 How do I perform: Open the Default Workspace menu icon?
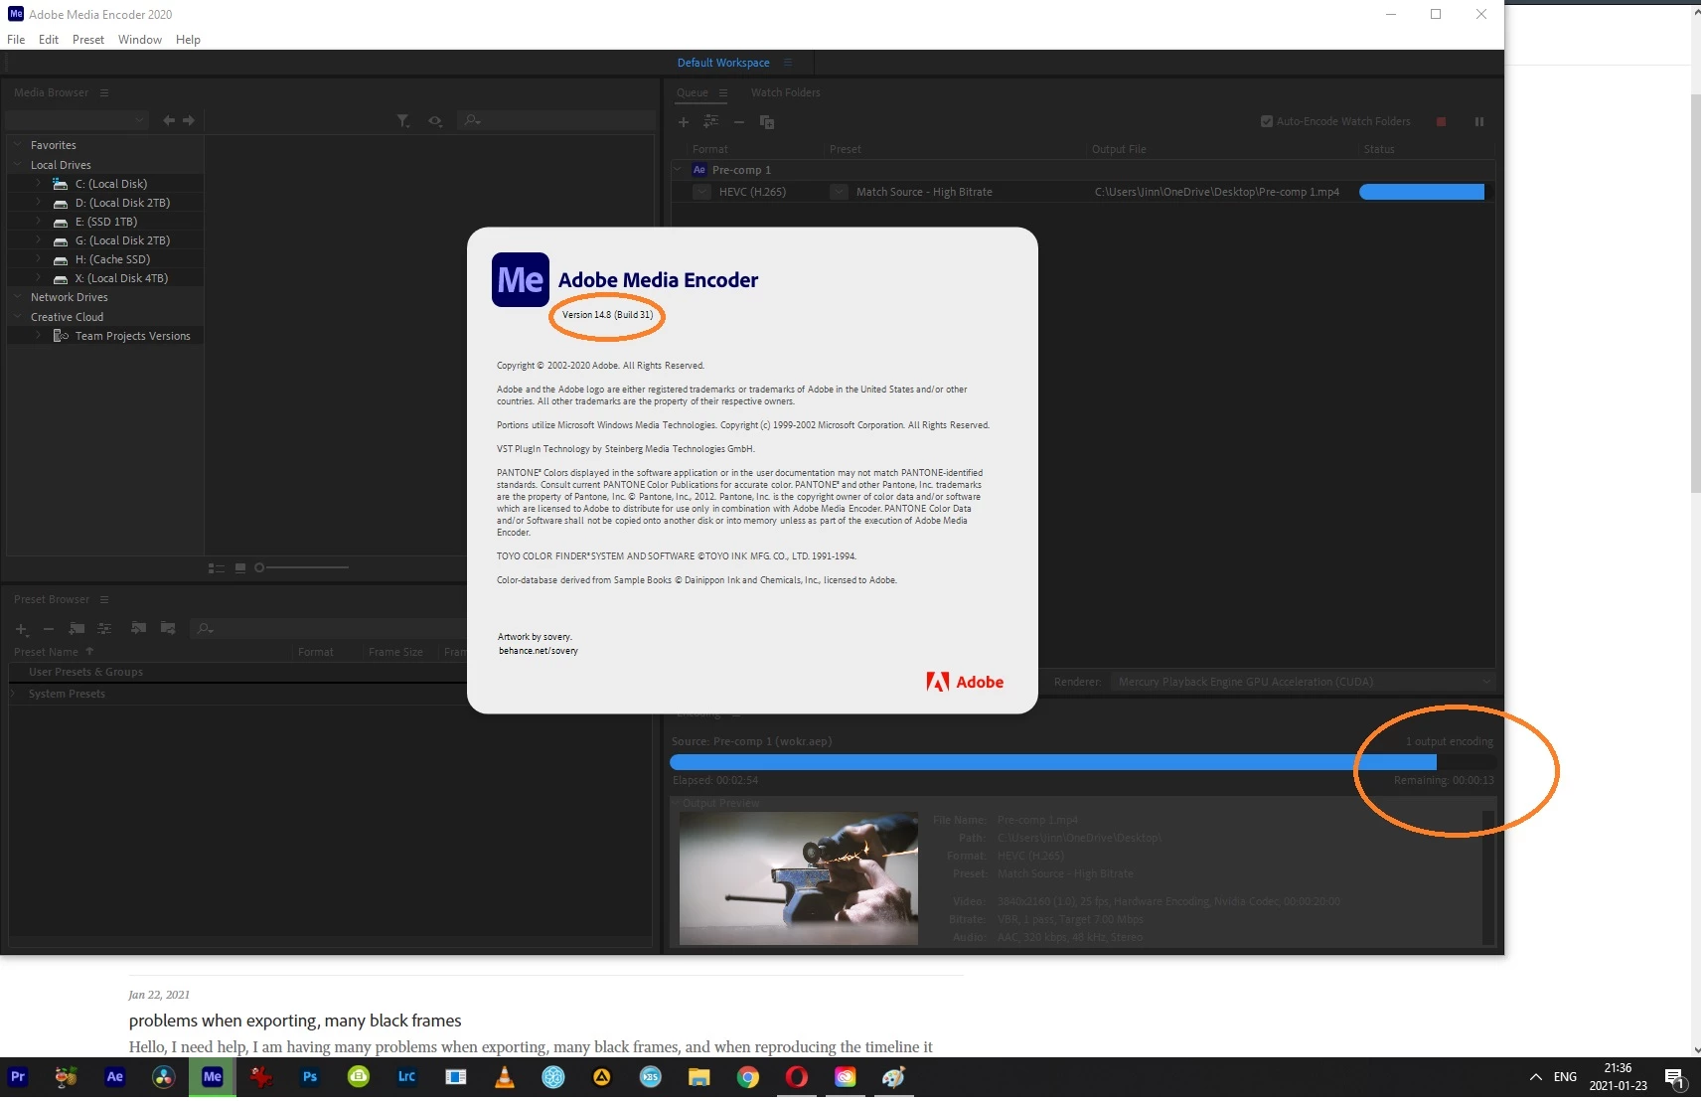788,63
